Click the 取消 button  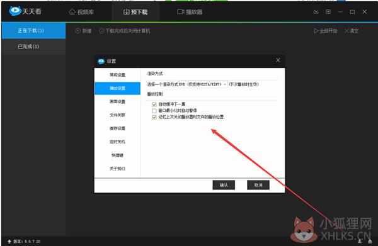tap(258, 185)
